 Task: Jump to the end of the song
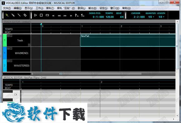point(71,16)
